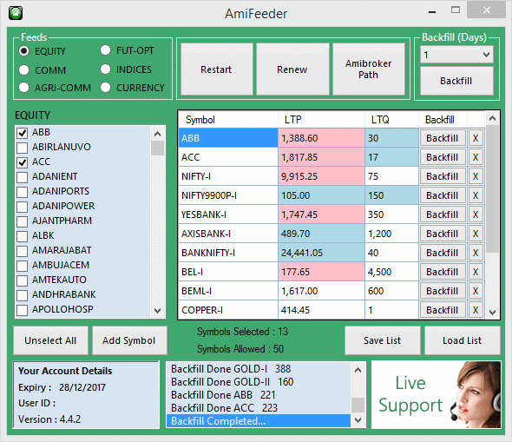The image size is (512, 442).
Task: Sort by Symbol column header
Action: click(x=228, y=120)
